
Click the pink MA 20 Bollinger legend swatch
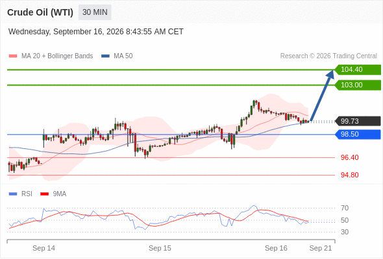point(13,56)
